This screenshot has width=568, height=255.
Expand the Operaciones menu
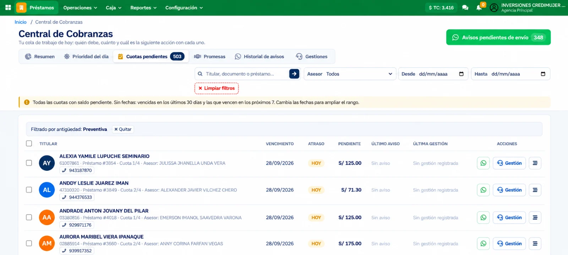coord(80,7)
